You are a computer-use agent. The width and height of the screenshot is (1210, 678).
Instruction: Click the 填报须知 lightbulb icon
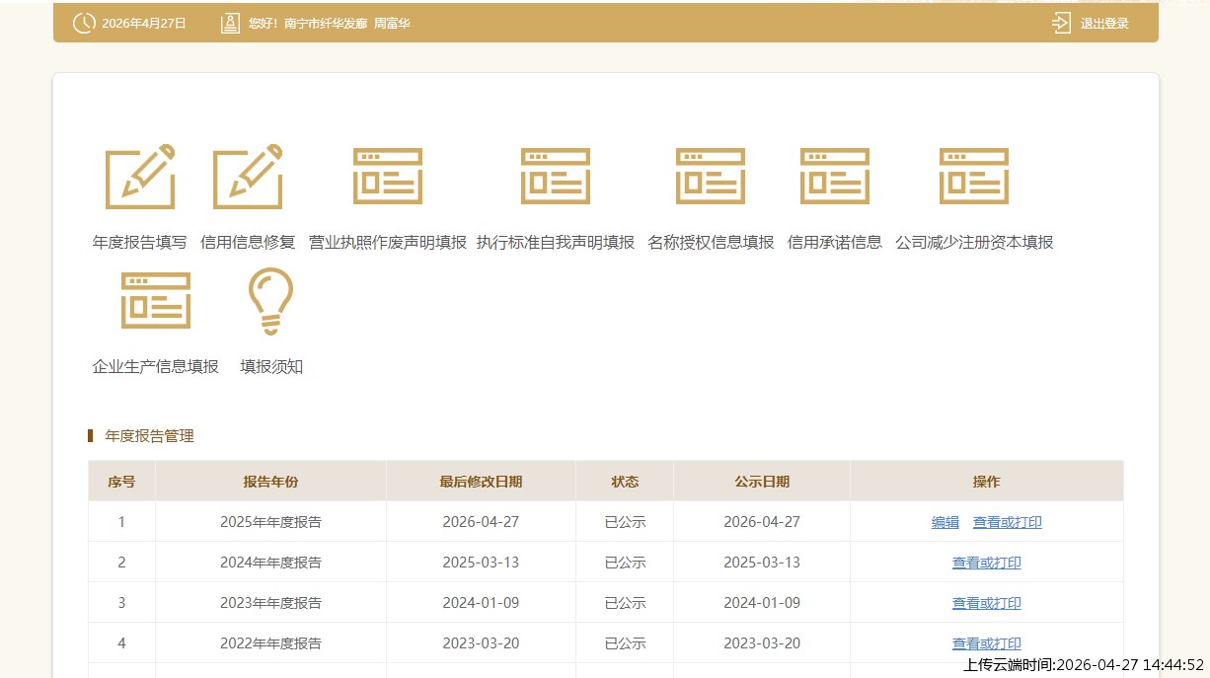tap(270, 301)
